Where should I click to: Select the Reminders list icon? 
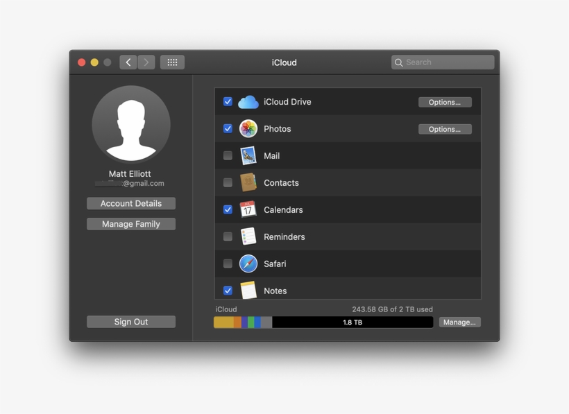248,236
